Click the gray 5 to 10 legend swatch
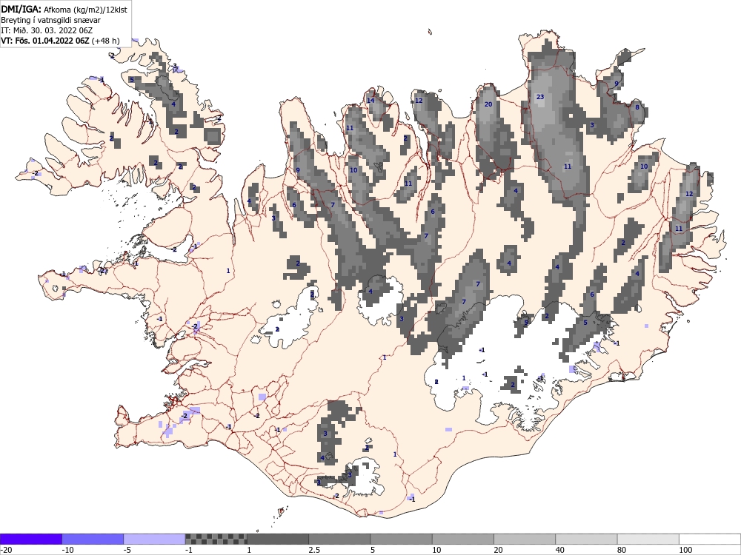Image resolution: width=741 pixels, height=555 pixels. (x=401, y=539)
